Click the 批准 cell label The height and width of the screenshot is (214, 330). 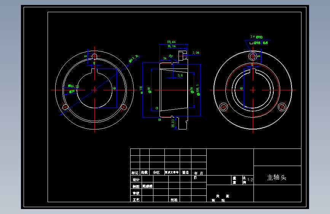(174, 200)
